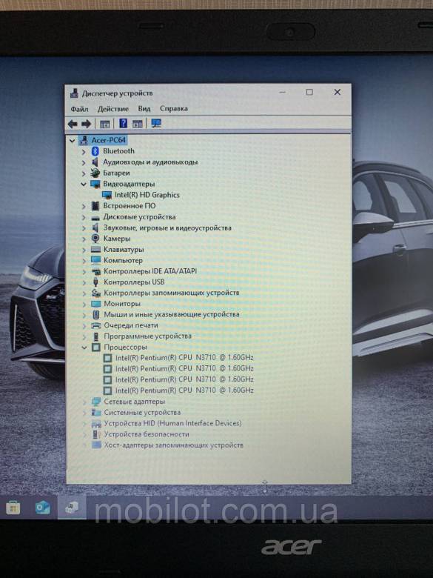Select the last Intel Pentium N3710 processor entry

tap(184, 390)
